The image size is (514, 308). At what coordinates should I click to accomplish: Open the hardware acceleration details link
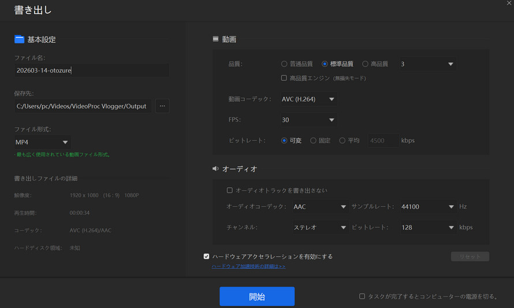click(x=248, y=266)
